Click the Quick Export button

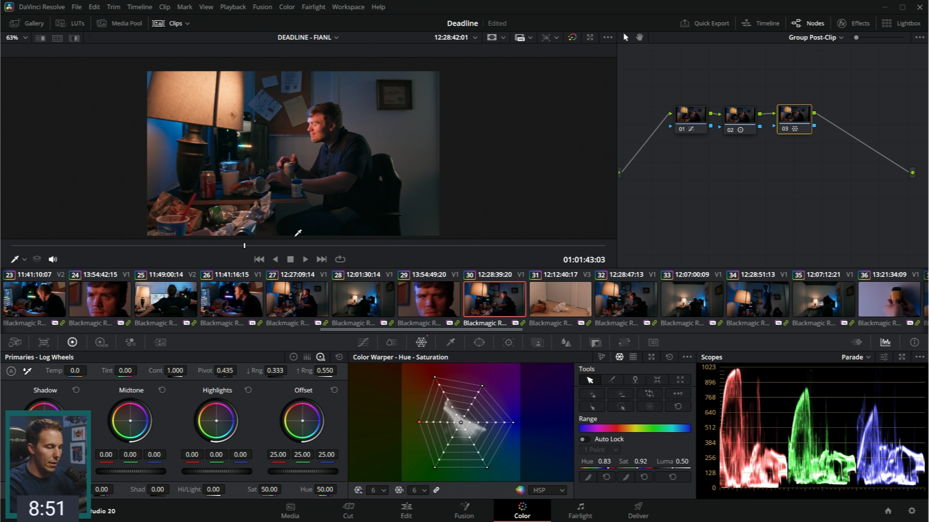click(x=705, y=23)
